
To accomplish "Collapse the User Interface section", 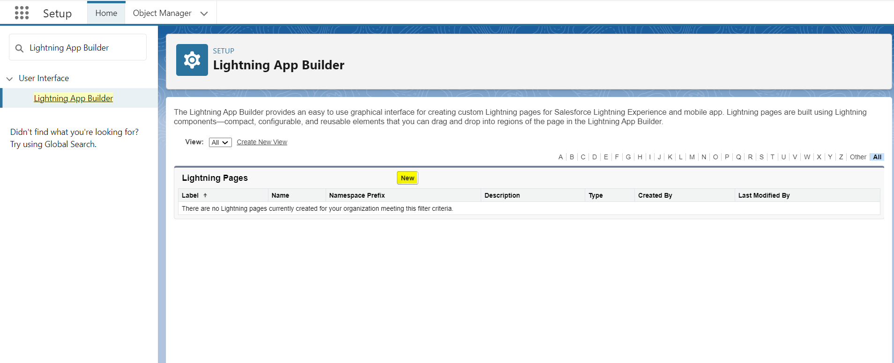I will [x=9, y=79].
